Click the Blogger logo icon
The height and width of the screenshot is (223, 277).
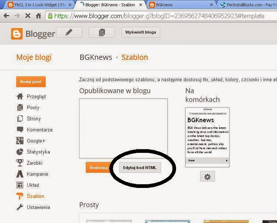click(x=17, y=34)
